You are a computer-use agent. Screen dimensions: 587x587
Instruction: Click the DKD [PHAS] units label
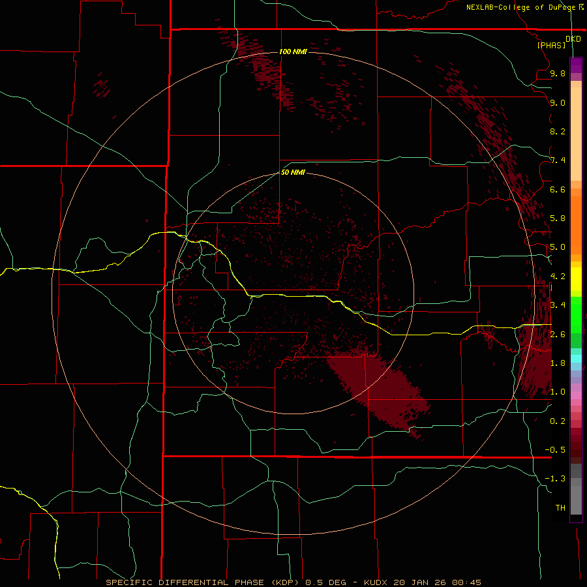(558, 42)
